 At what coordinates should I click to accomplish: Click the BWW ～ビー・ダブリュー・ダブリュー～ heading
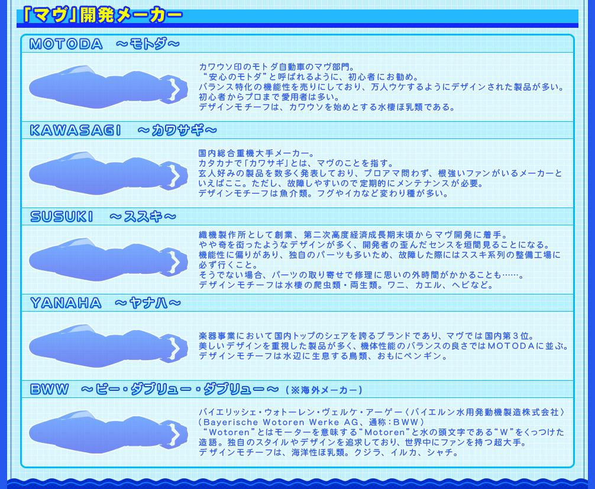(154, 389)
